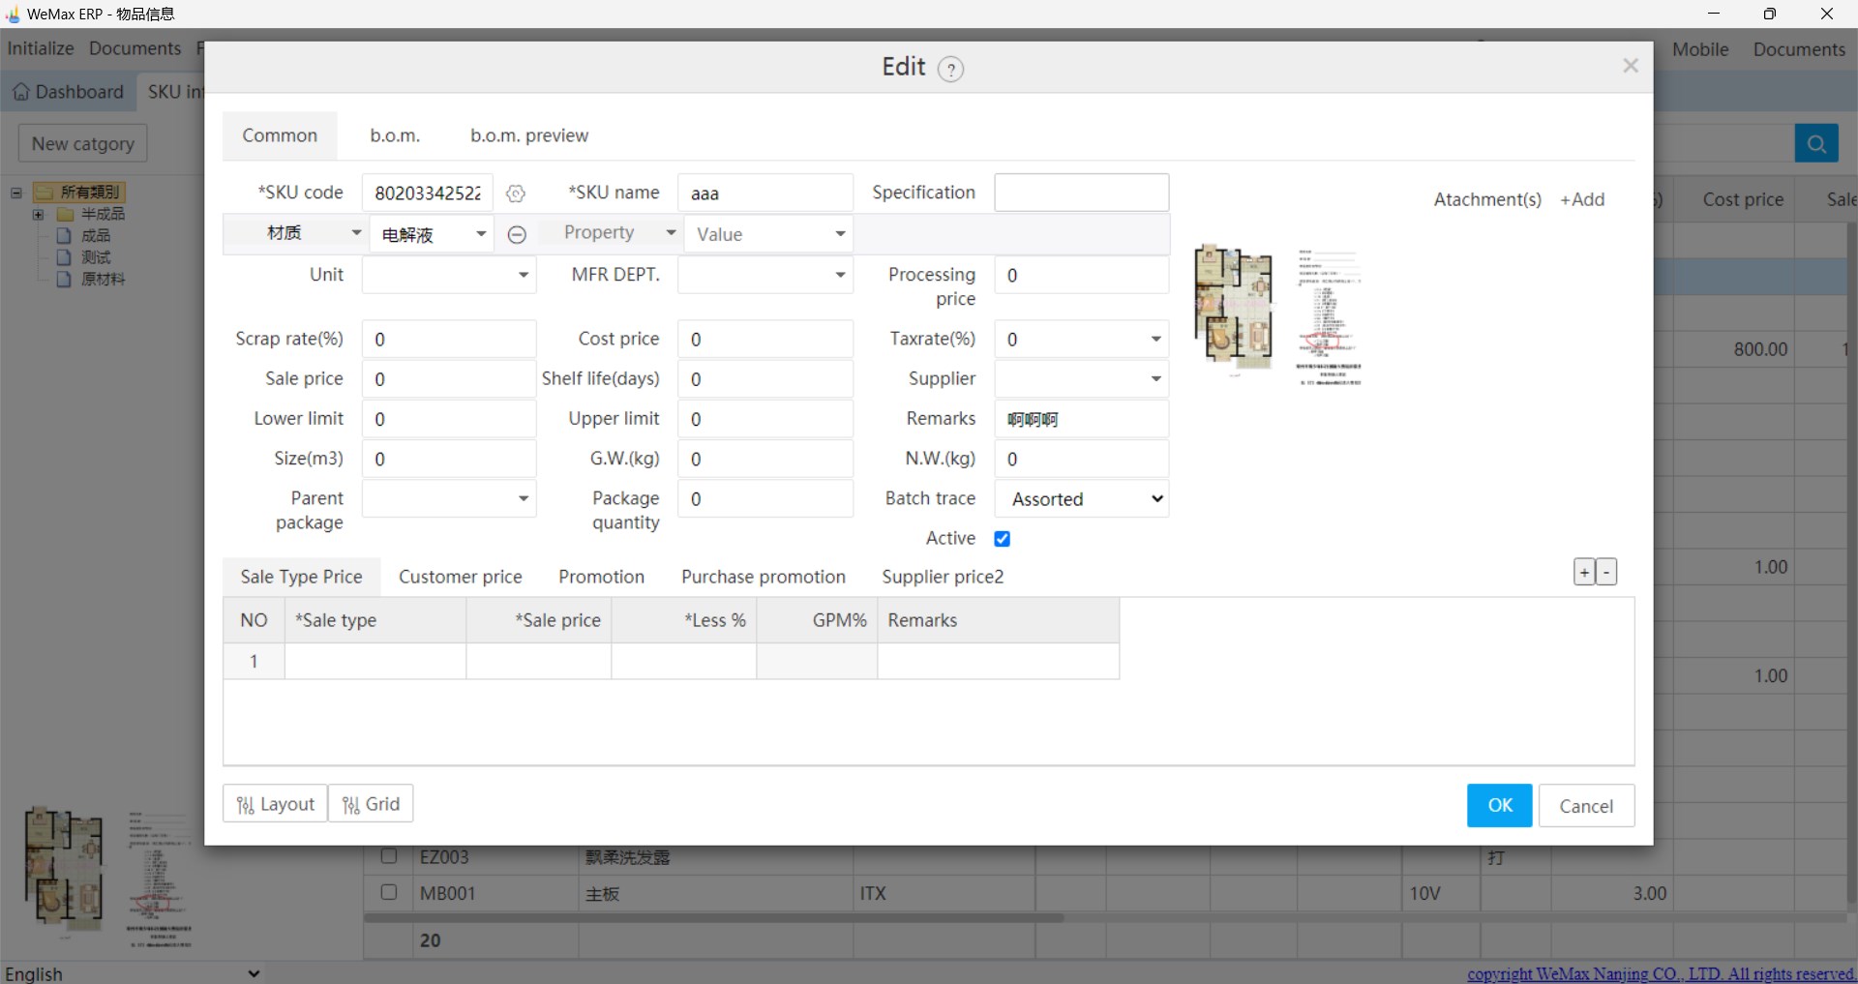
Task: Click into the Remarks field
Action: [1082, 419]
